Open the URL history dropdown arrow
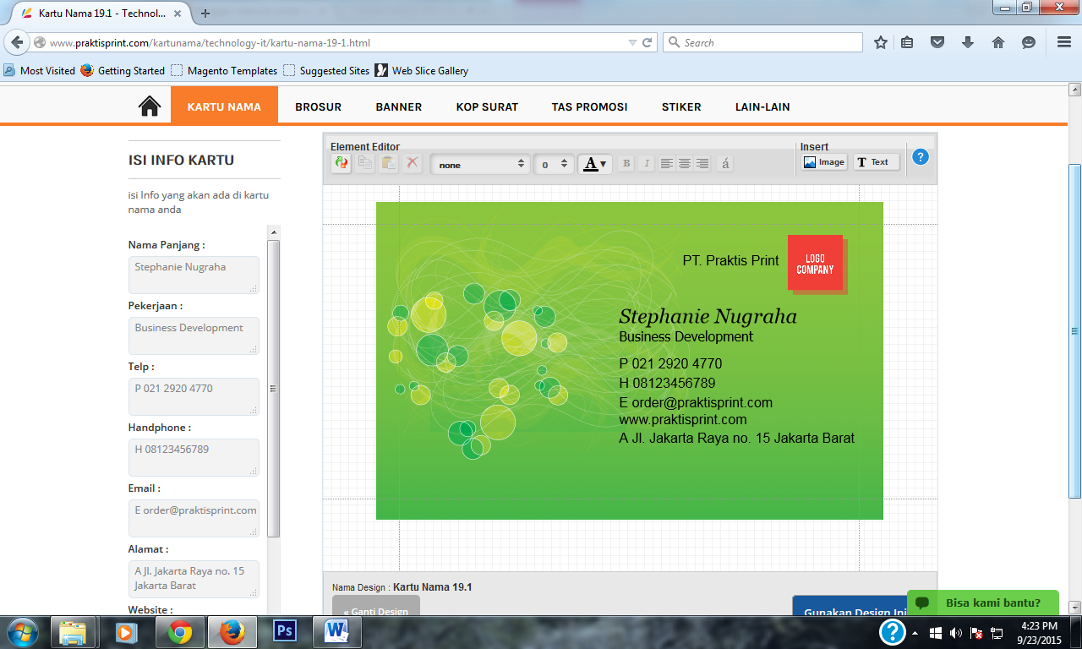Image resolution: width=1082 pixels, height=649 pixels. pos(632,42)
